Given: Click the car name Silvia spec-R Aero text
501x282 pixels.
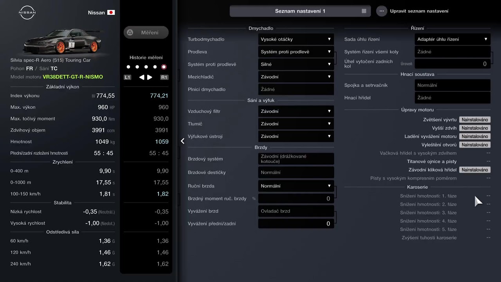Looking at the screenshot, I should pos(50,60).
